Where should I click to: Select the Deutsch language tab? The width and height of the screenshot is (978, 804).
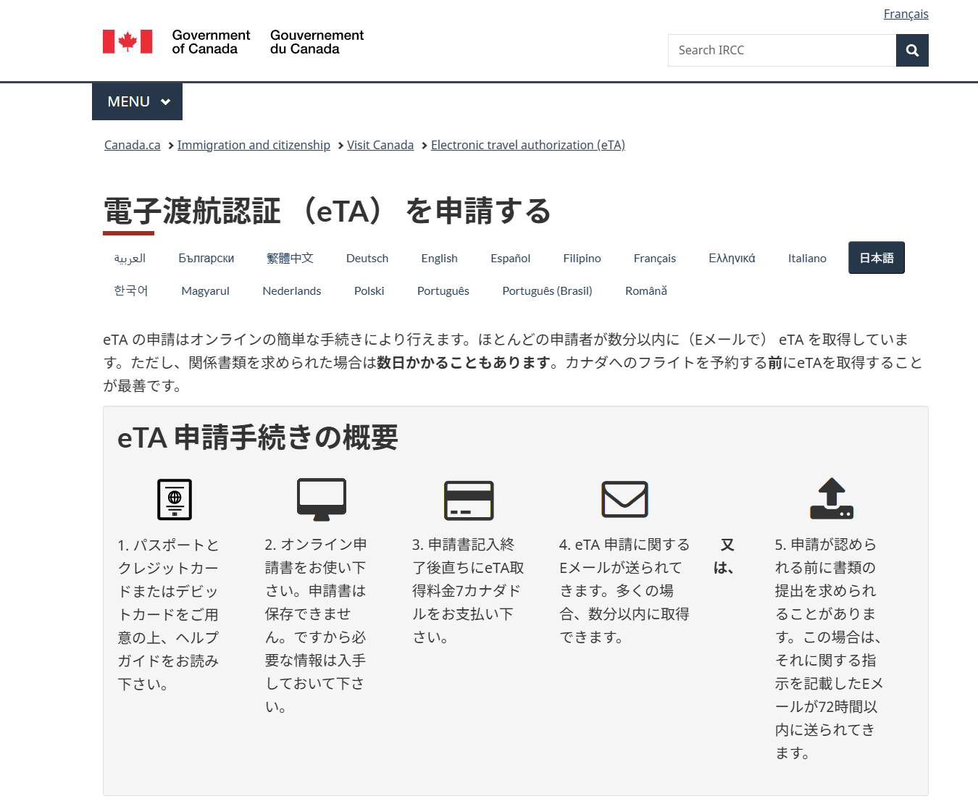[x=367, y=258]
